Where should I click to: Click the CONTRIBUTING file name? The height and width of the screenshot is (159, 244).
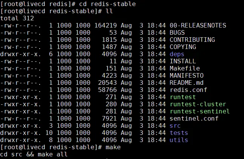192,40
